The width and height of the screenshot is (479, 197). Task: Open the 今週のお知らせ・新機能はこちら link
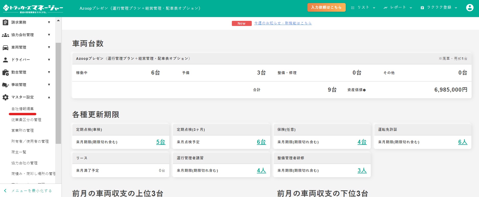tap(283, 23)
